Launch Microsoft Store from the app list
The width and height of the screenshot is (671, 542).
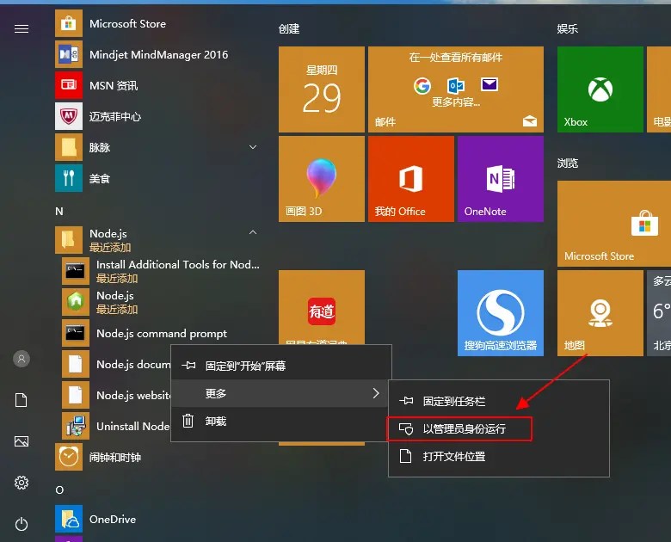pyautogui.click(x=157, y=23)
